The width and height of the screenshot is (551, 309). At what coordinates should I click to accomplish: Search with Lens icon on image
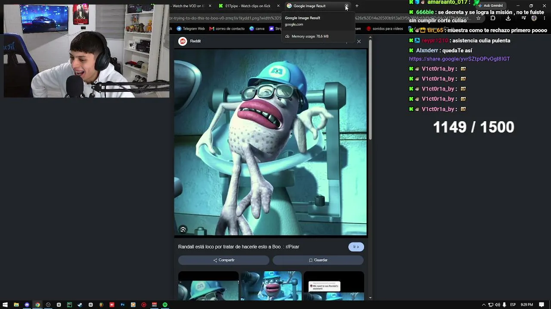[183, 230]
